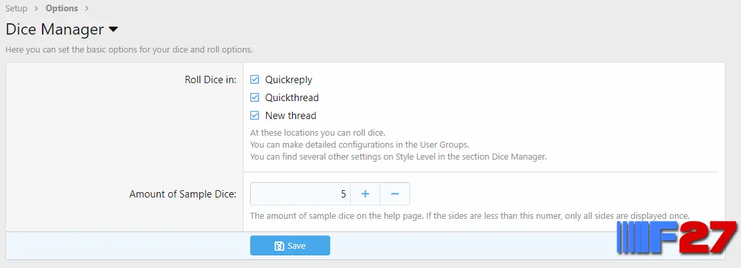
Task: Save the dice options
Action: (289, 245)
